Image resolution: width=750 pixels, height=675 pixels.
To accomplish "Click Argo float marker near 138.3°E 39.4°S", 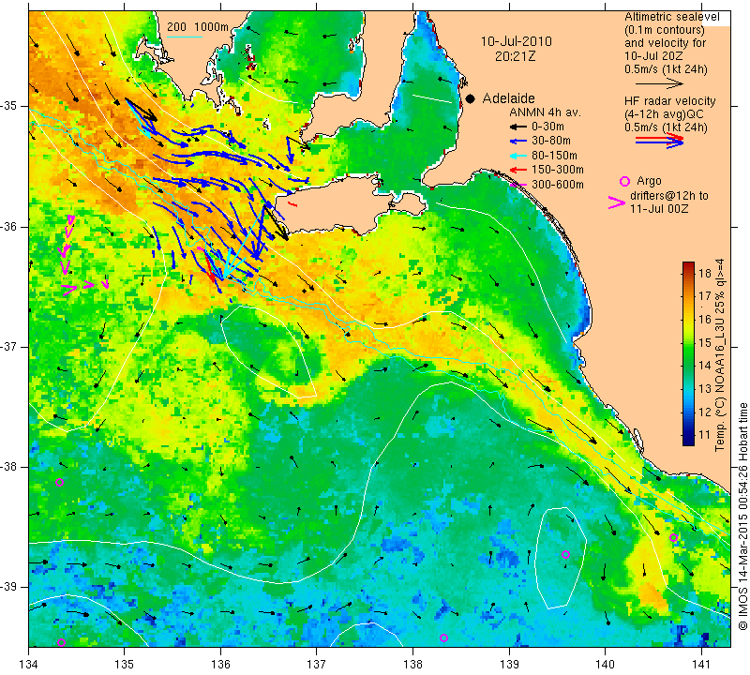I will pos(443,637).
